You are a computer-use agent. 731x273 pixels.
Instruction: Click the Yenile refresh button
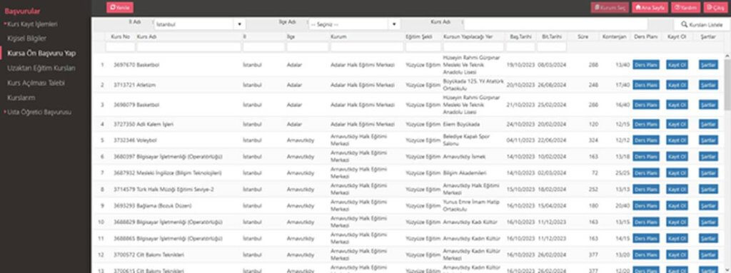click(120, 7)
